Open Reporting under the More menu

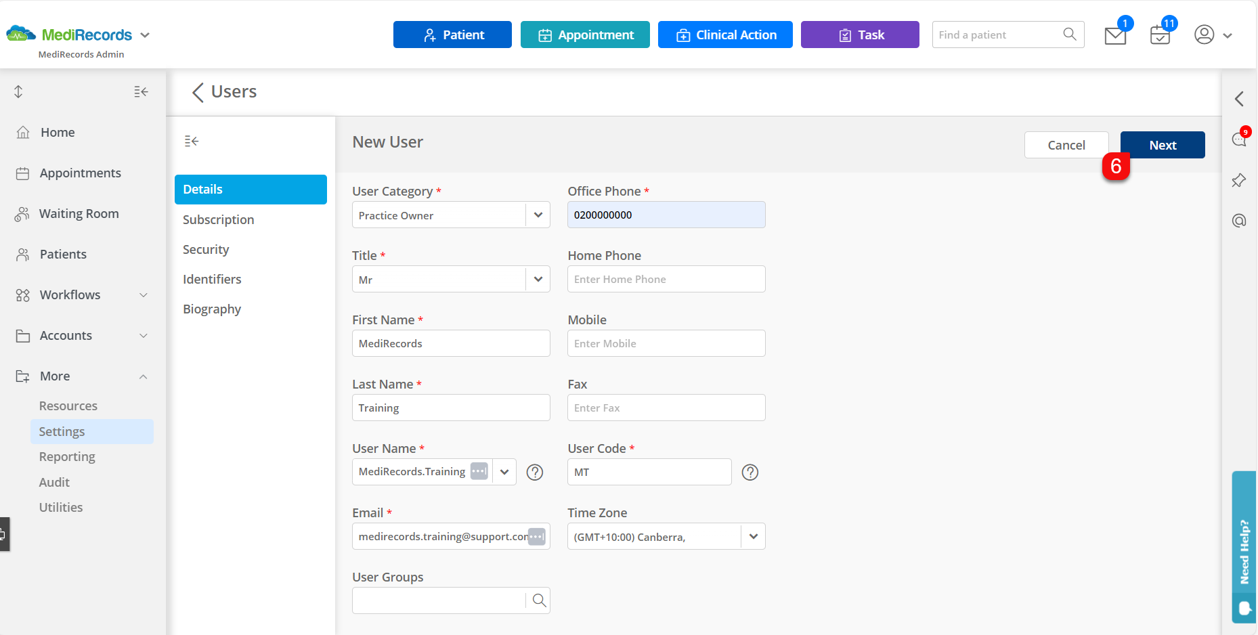(66, 456)
